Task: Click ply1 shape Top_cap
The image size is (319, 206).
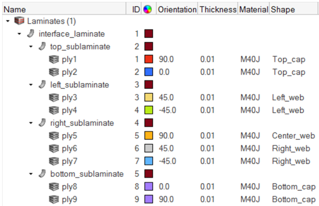Action: coord(289,60)
